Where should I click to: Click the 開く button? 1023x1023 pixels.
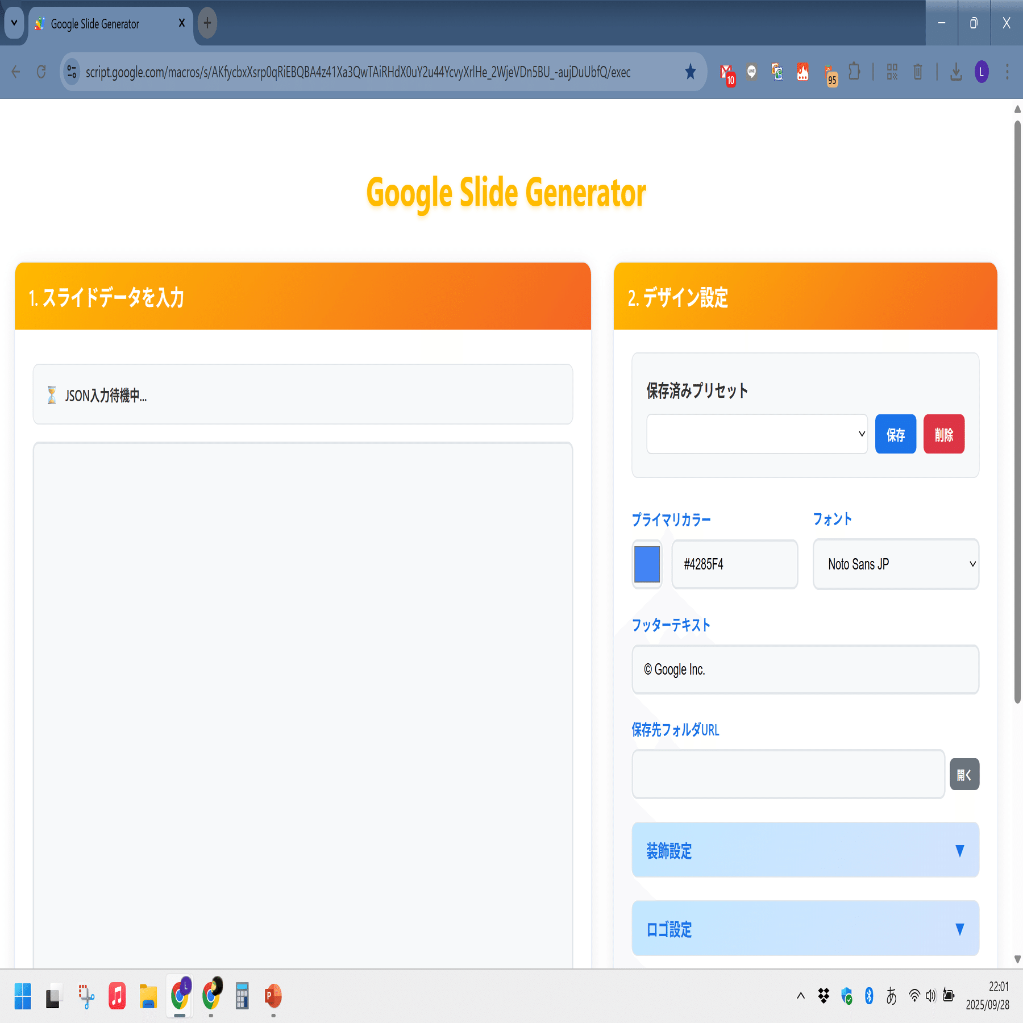coord(964,774)
